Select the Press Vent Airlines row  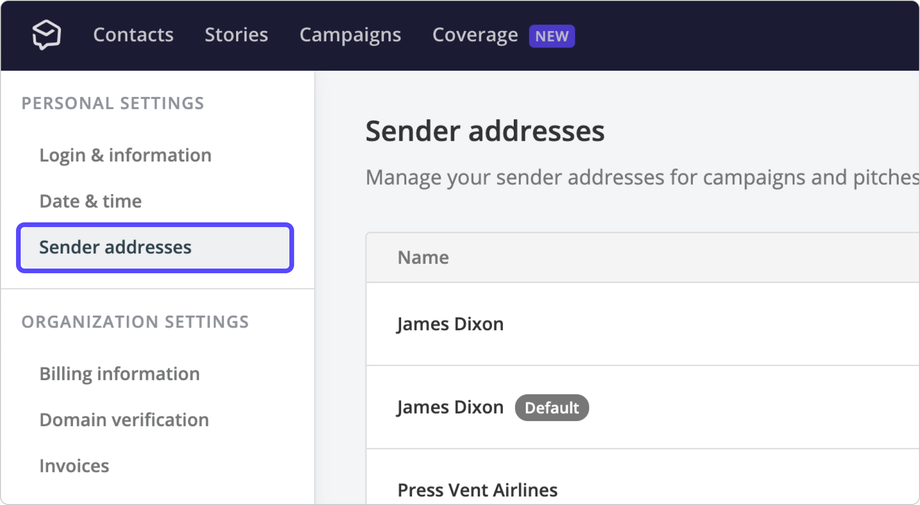643,477
